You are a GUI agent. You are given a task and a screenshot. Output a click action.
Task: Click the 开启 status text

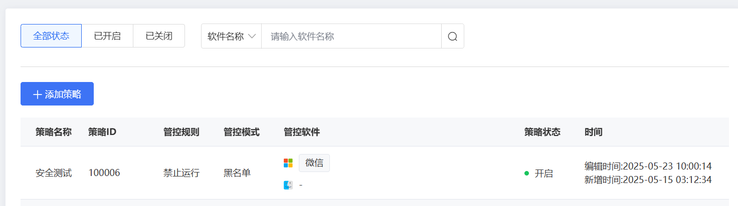pyautogui.click(x=544, y=173)
